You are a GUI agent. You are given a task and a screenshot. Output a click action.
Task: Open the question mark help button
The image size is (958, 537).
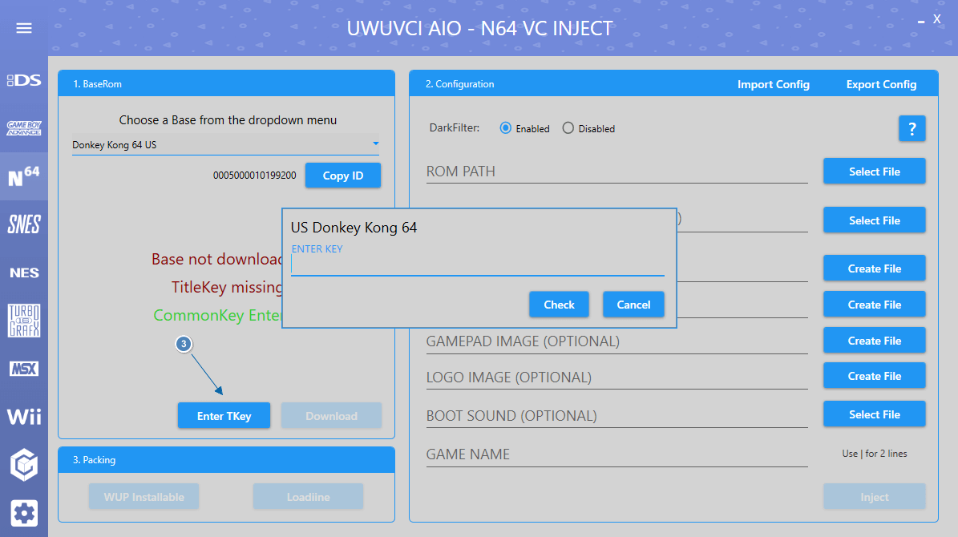tap(912, 128)
